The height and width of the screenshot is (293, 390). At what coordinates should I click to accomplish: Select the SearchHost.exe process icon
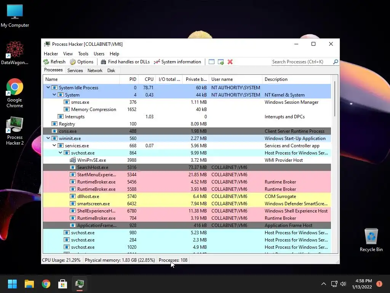click(73, 167)
